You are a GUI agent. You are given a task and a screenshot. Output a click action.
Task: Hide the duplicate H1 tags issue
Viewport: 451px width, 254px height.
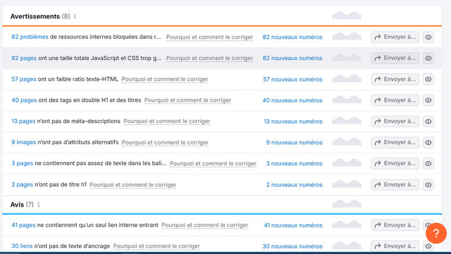click(x=428, y=101)
